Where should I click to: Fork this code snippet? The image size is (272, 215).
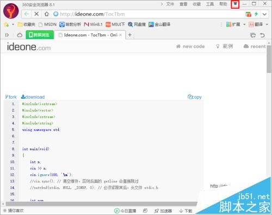pyautogui.click(x=11, y=97)
